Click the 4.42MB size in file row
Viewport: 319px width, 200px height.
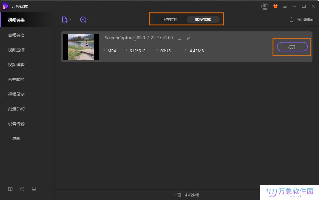tap(197, 51)
